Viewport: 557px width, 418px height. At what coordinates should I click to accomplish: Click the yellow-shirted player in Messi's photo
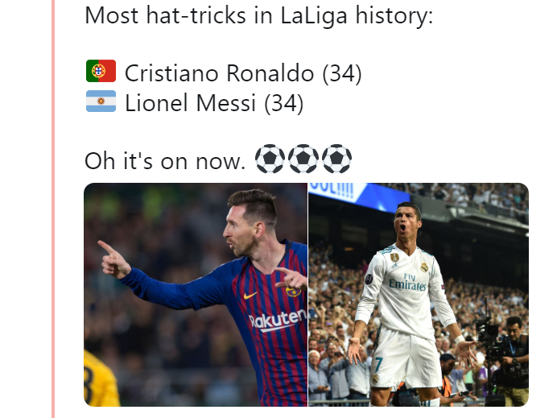101,379
